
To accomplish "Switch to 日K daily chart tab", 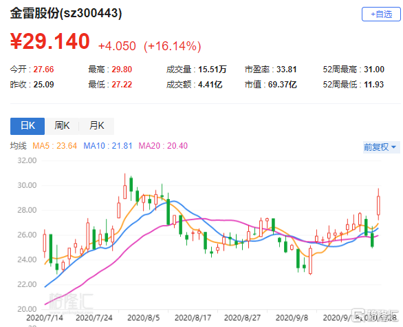I will [28, 126].
